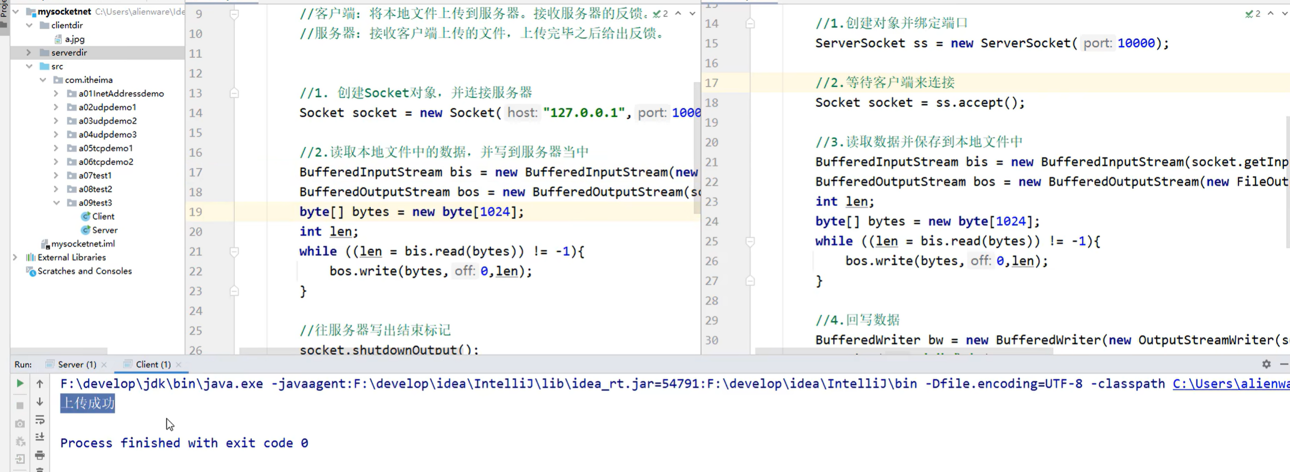Click 'Process finished with exit code 0' text
The height and width of the screenshot is (472, 1290).
click(184, 443)
